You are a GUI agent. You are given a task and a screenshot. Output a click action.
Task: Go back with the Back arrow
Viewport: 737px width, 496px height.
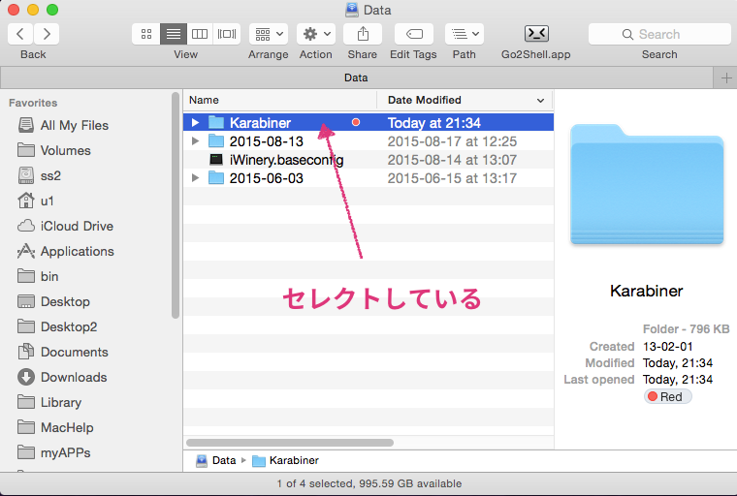(x=21, y=34)
